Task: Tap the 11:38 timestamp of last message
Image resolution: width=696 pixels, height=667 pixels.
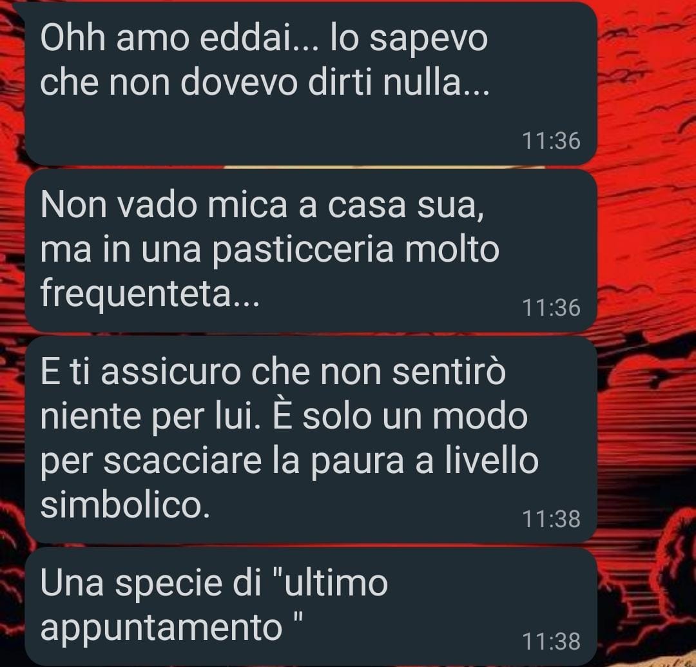Action: pos(551,642)
